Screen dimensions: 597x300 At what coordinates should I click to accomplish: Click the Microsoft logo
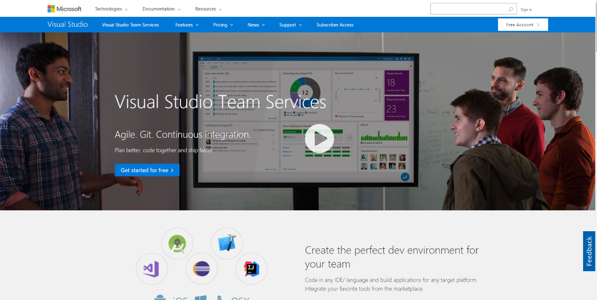64,9
